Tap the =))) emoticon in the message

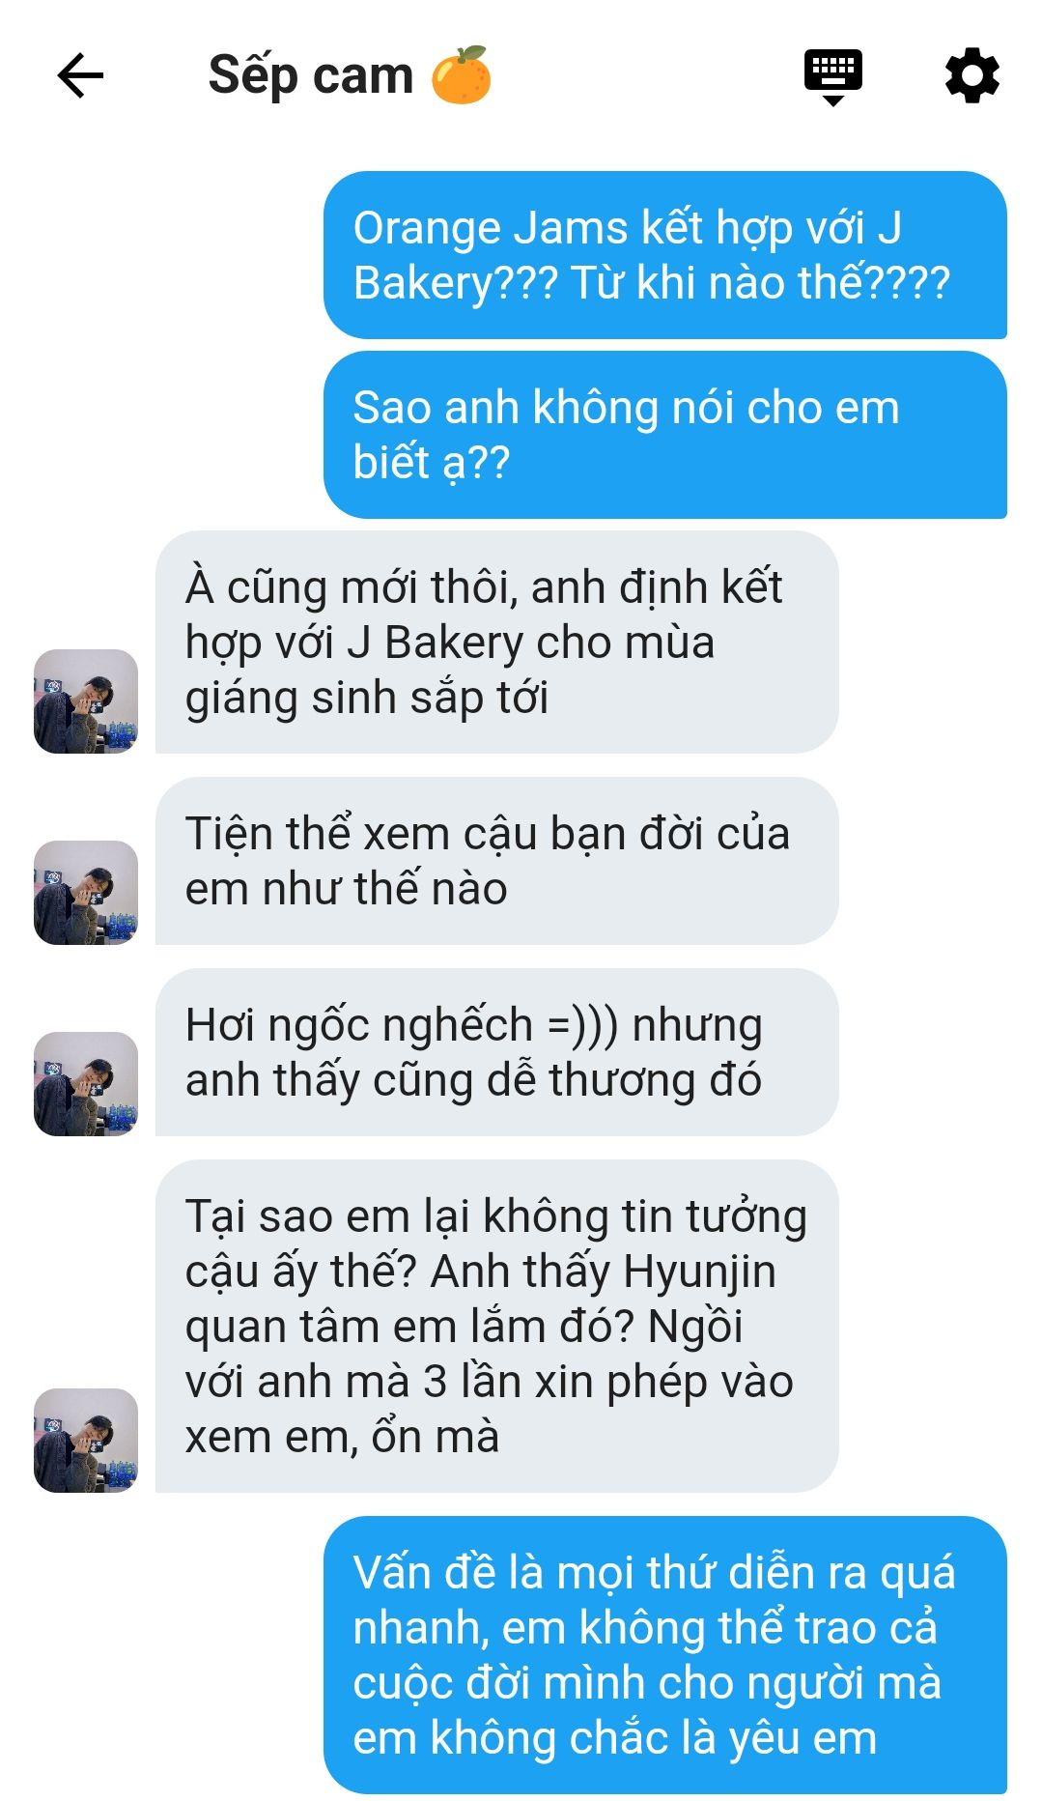pyautogui.click(x=582, y=1025)
